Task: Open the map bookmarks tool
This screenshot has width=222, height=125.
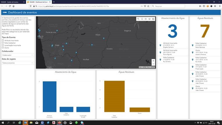Action: pos(142,19)
